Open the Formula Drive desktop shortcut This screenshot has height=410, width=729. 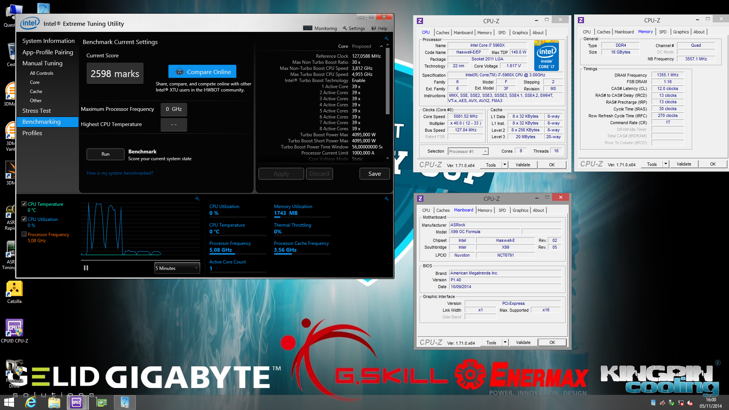pyautogui.click(x=14, y=374)
